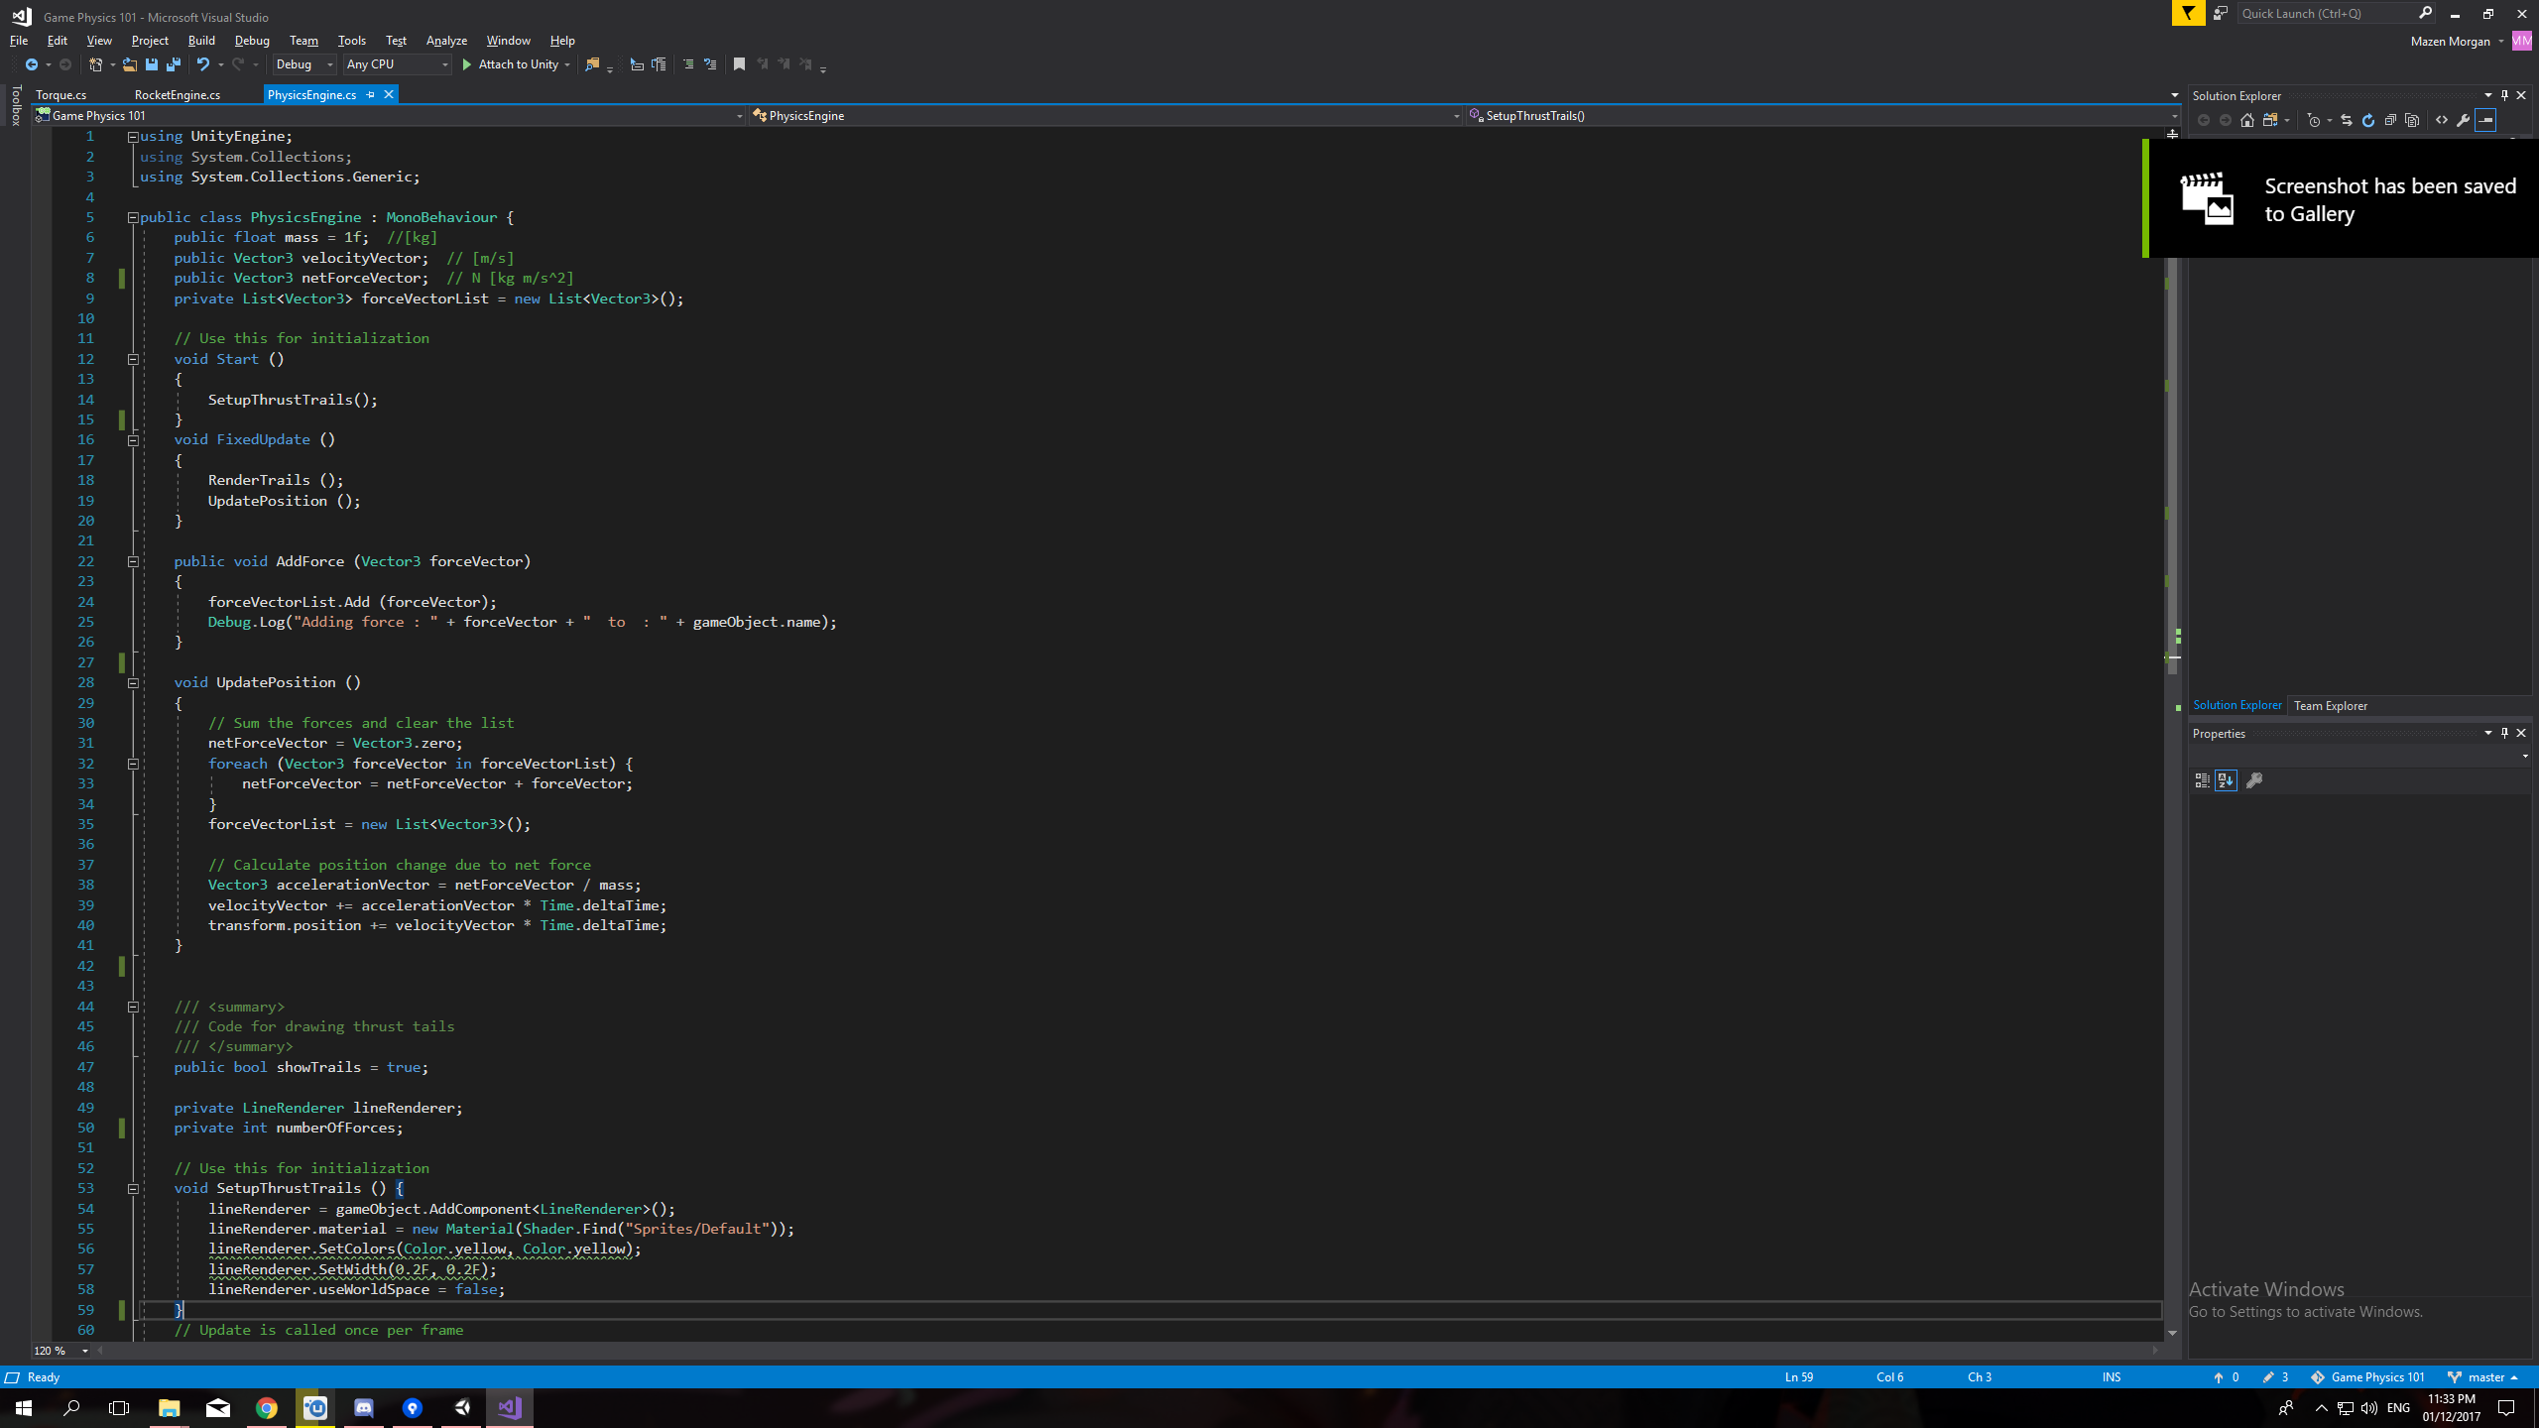Viewport: 2539px width, 1428px height.
Task: Click the Undo arrow icon
Action: (x=202, y=64)
